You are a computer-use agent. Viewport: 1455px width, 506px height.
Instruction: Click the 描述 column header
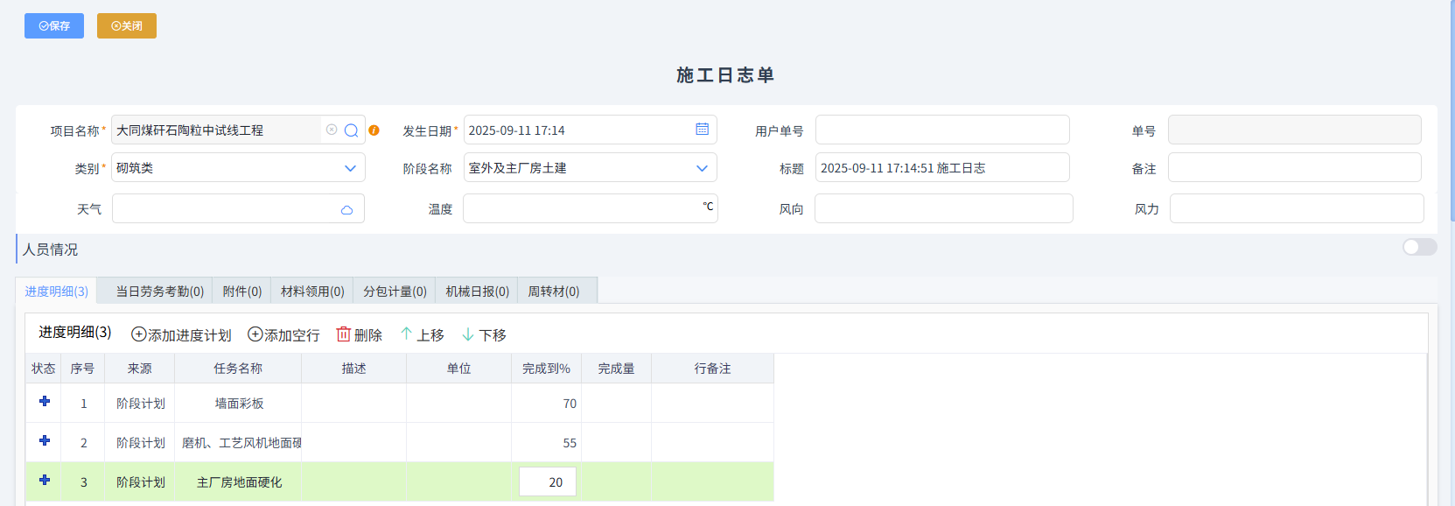tap(354, 369)
